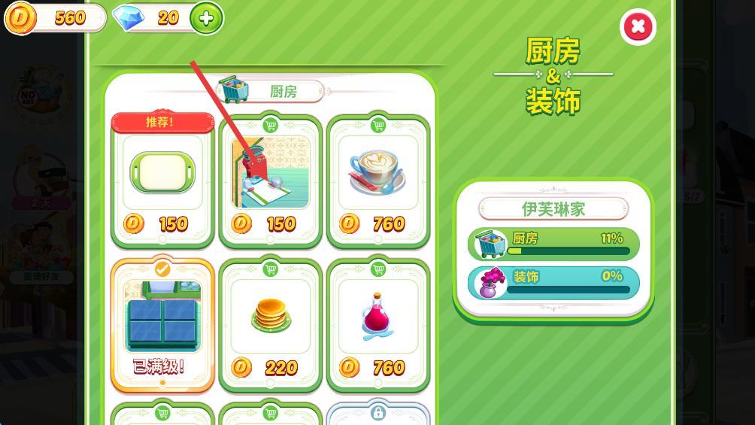
Task: Click the green plus button to add diamonds
Action: (206, 18)
